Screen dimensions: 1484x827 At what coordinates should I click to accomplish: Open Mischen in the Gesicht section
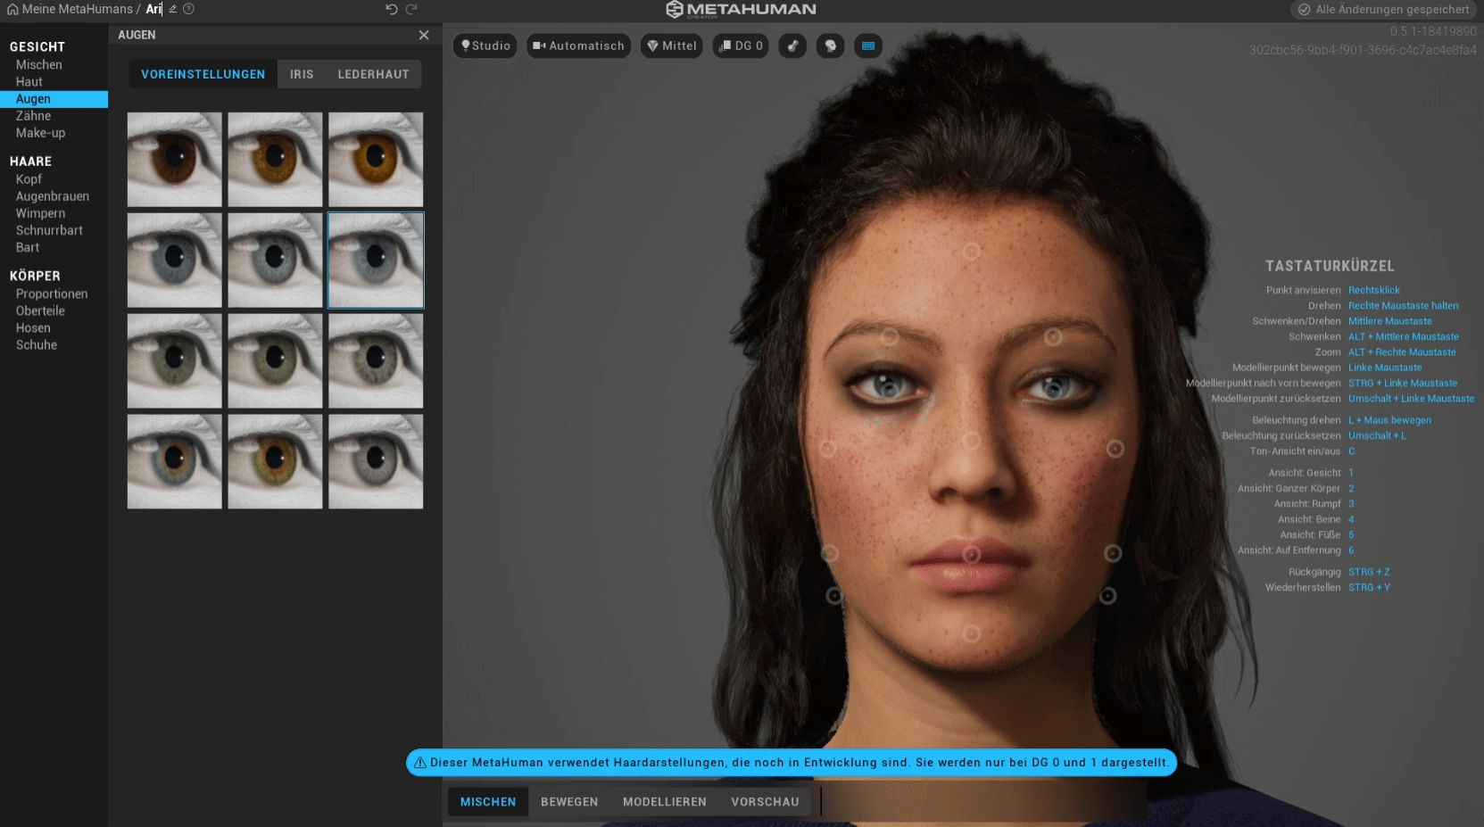(x=39, y=65)
